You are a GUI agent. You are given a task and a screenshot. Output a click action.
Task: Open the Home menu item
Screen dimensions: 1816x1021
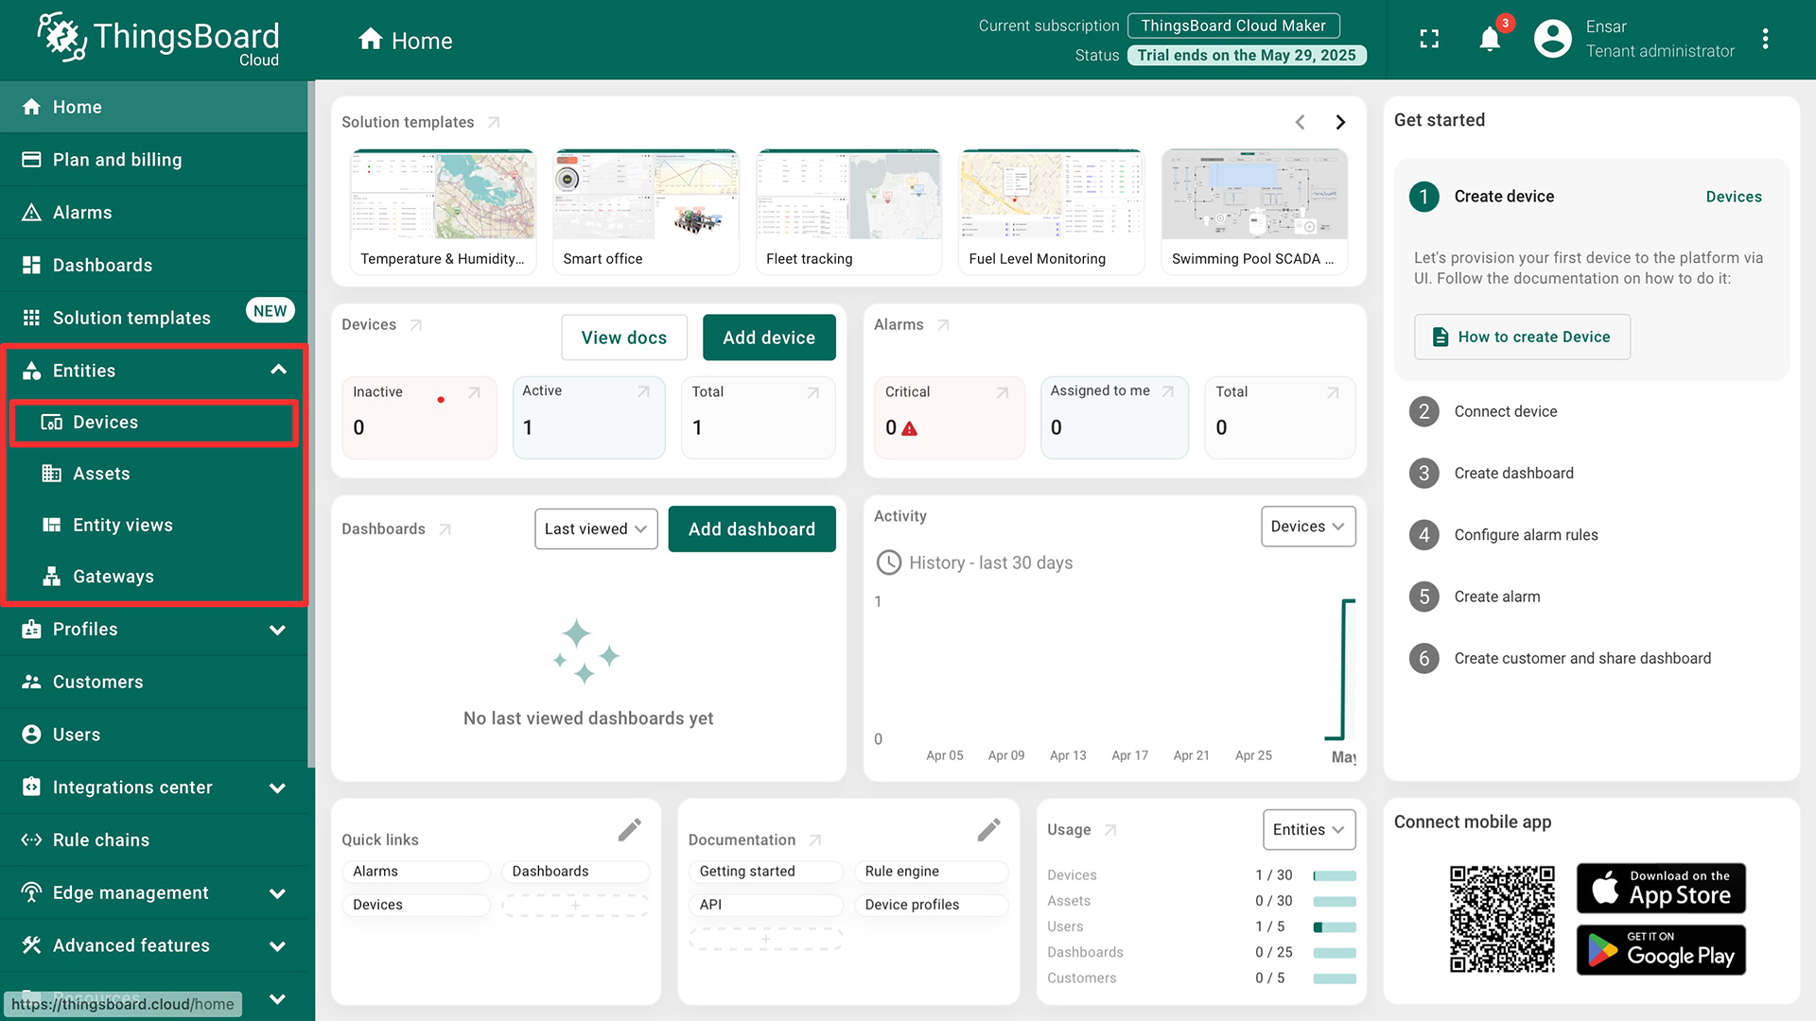[77, 107]
